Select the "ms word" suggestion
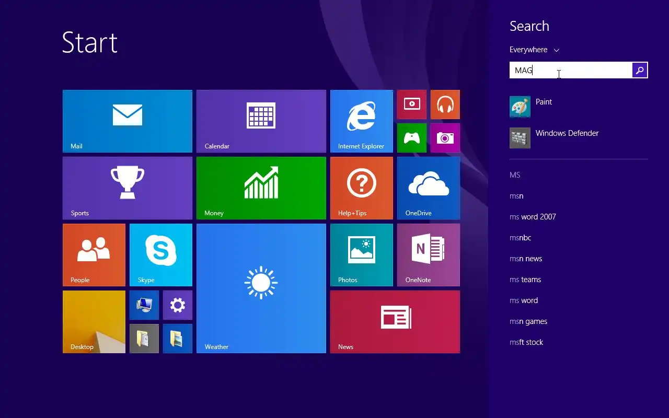 point(524,300)
